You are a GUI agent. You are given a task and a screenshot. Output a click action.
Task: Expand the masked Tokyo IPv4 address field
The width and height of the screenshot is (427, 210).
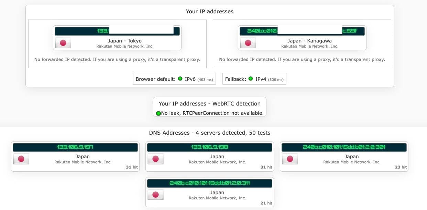[x=117, y=30]
